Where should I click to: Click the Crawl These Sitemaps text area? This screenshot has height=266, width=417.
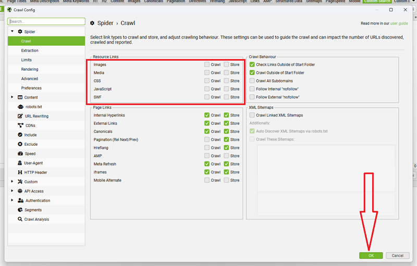pos(326,180)
